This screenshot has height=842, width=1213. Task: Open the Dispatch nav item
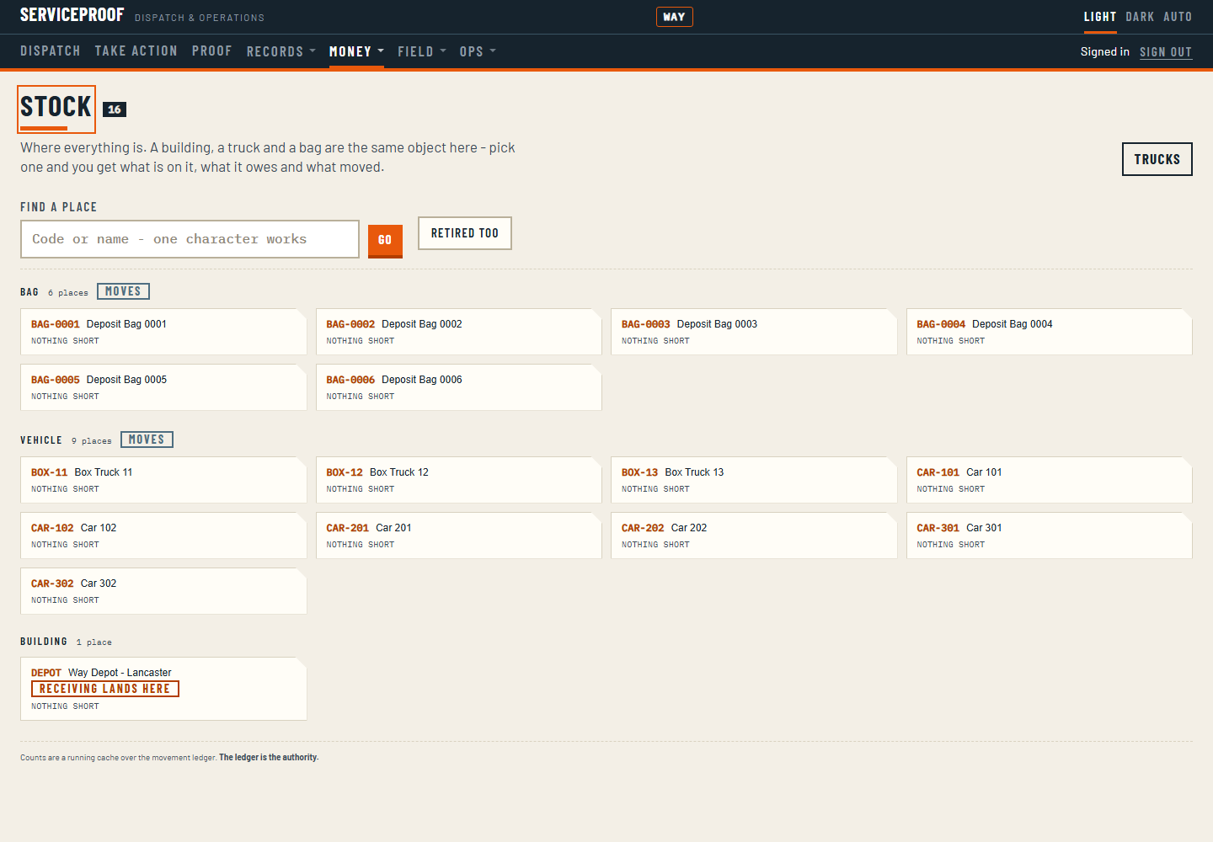51,51
